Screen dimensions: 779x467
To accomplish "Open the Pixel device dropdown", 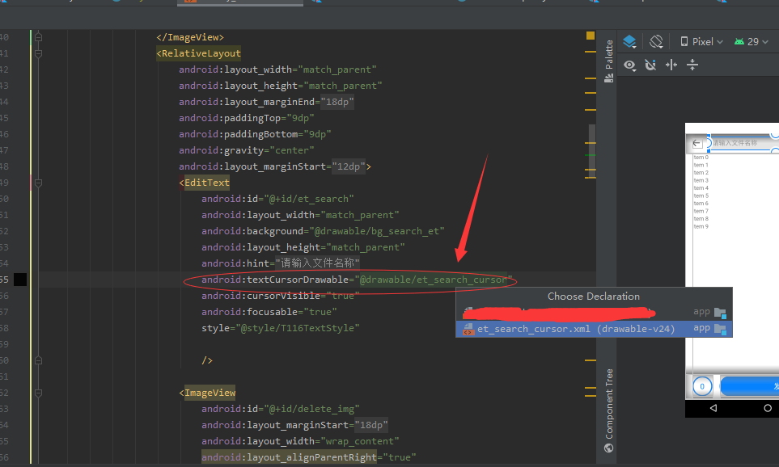I will tap(702, 42).
